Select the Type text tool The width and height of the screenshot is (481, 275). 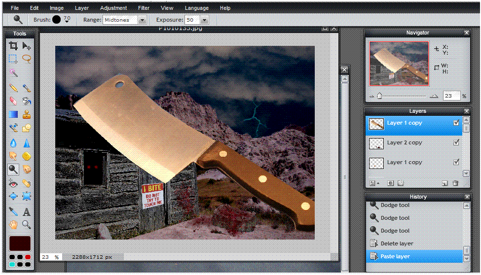tap(27, 212)
